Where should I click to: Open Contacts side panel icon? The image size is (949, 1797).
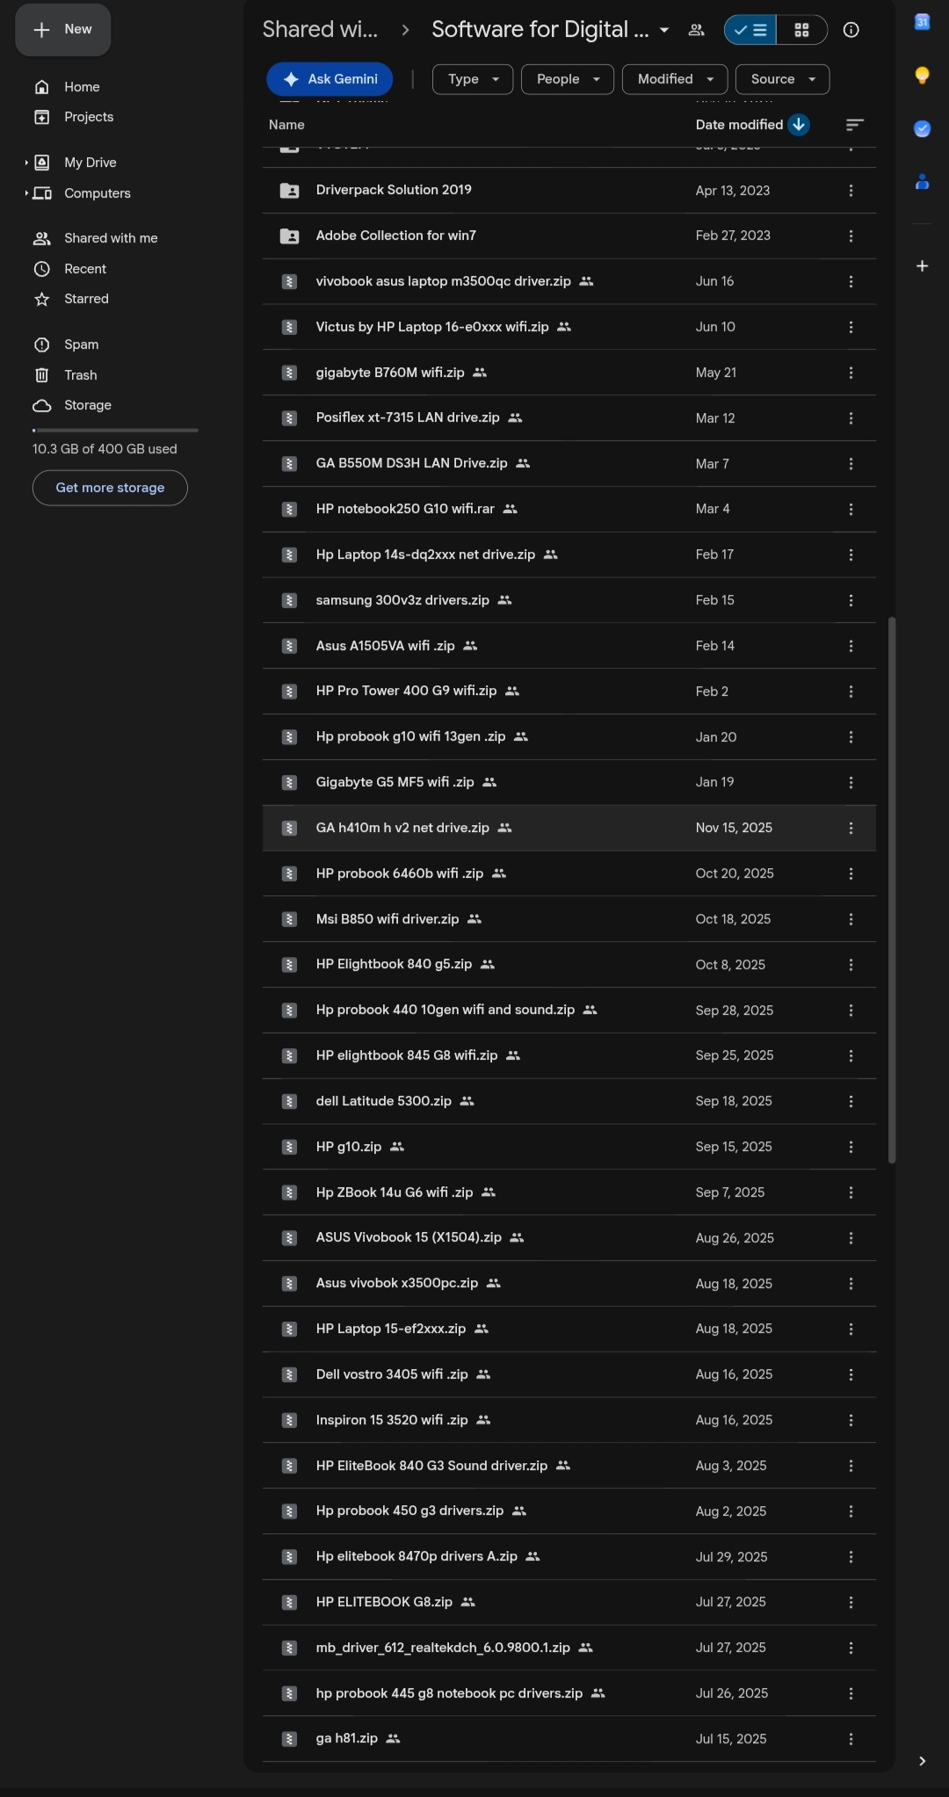click(x=922, y=182)
